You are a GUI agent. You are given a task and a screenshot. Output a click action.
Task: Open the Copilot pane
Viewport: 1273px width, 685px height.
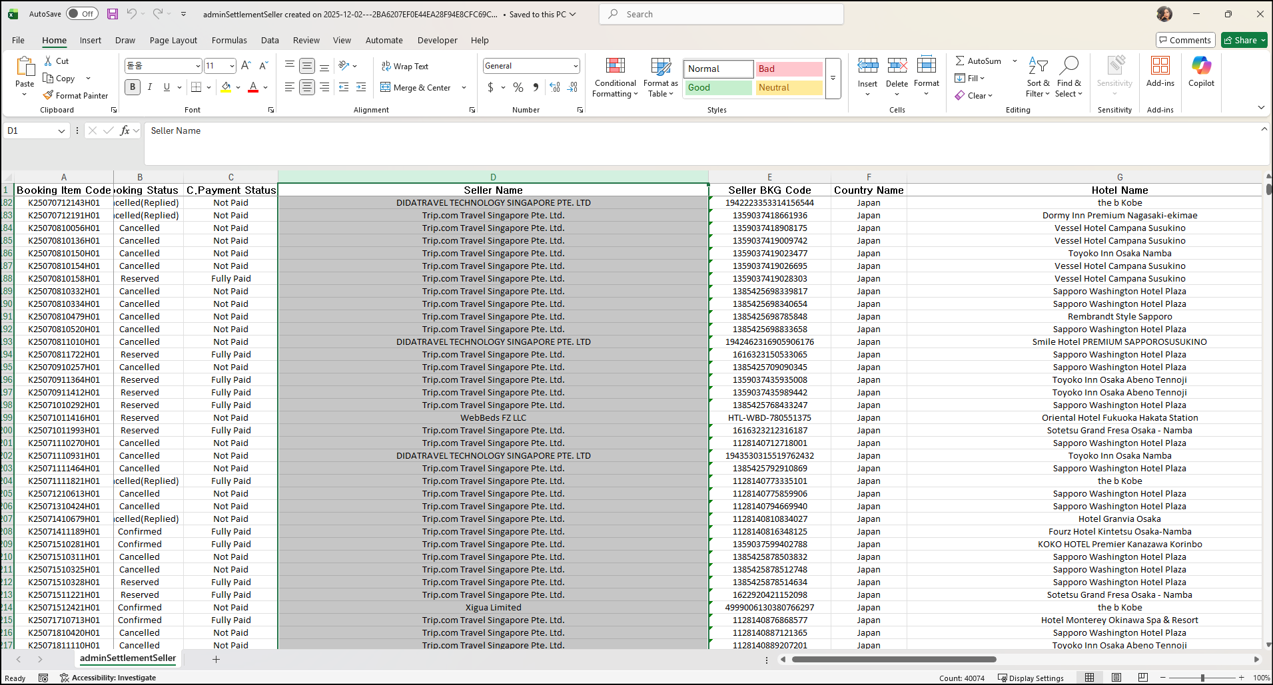tap(1200, 72)
